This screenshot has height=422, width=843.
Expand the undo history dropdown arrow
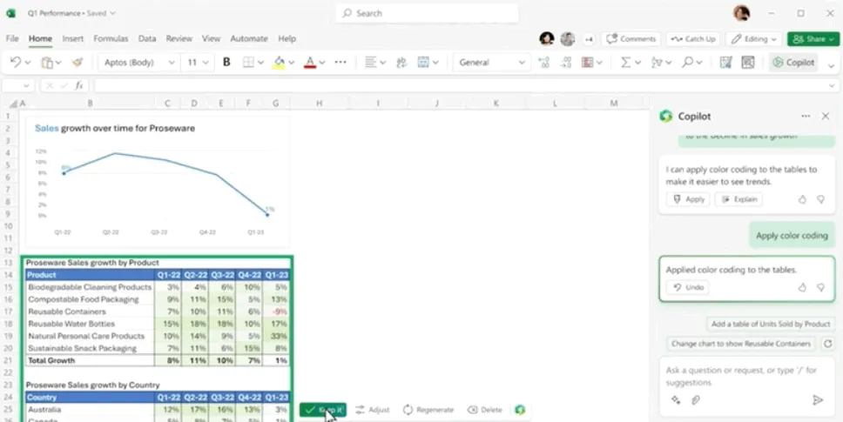pyautogui.click(x=28, y=63)
